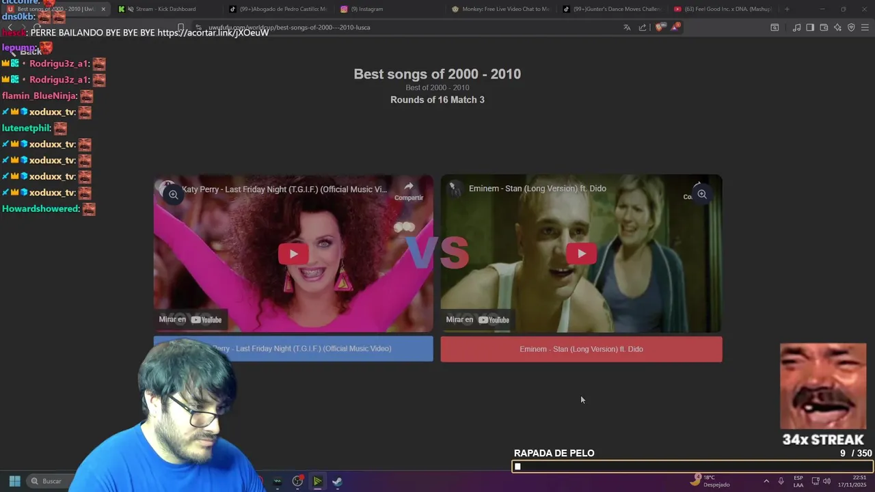
Task: Open the ESP LAA language switcher
Action: [798, 481]
